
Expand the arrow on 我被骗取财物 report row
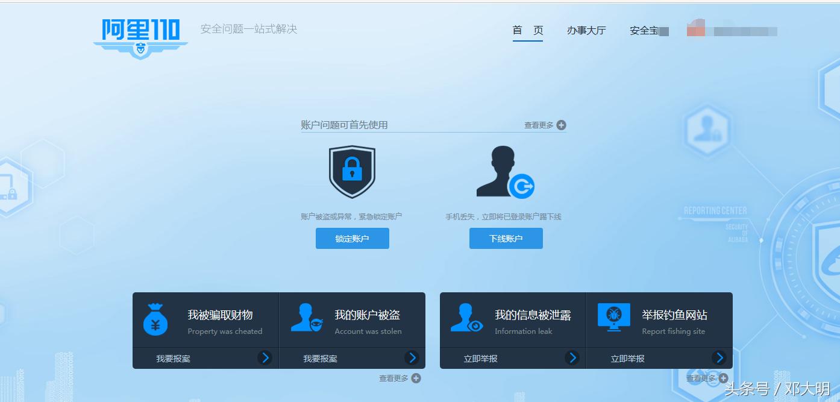(x=265, y=357)
